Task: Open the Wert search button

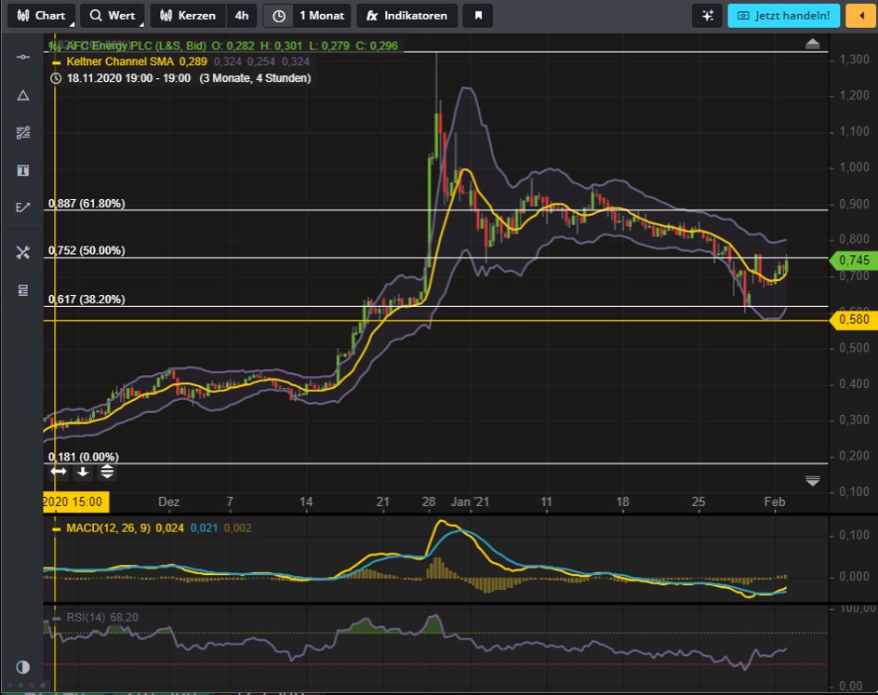Action: [x=113, y=16]
